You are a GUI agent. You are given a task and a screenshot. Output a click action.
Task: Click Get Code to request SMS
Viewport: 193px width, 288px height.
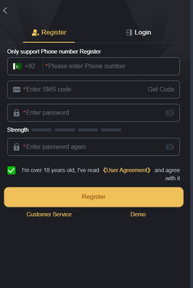tap(161, 89)
